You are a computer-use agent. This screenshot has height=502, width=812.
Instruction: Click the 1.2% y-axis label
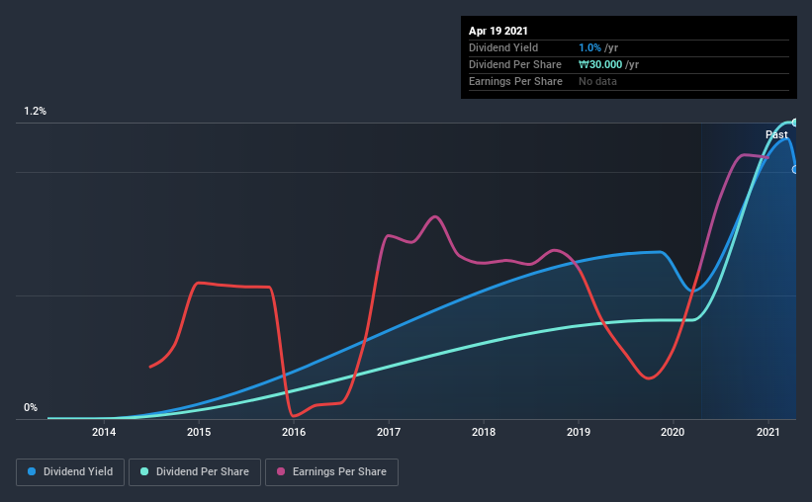tap(36, 112)
